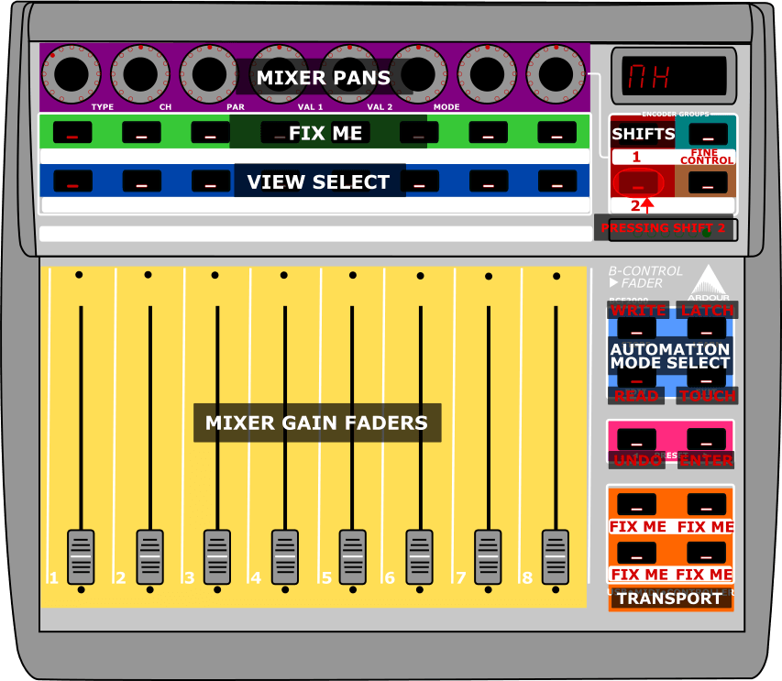Image resolution: width=782 pixels, height=681 pixels.
Task: Click the channel 2 gain fader handle
Action: [x=149, y=557]
